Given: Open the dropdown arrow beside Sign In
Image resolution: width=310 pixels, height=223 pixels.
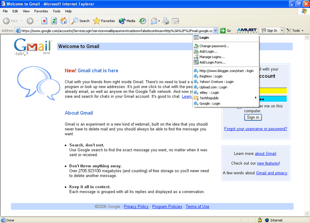Looking at the screenshot, I should click(282, 31).
